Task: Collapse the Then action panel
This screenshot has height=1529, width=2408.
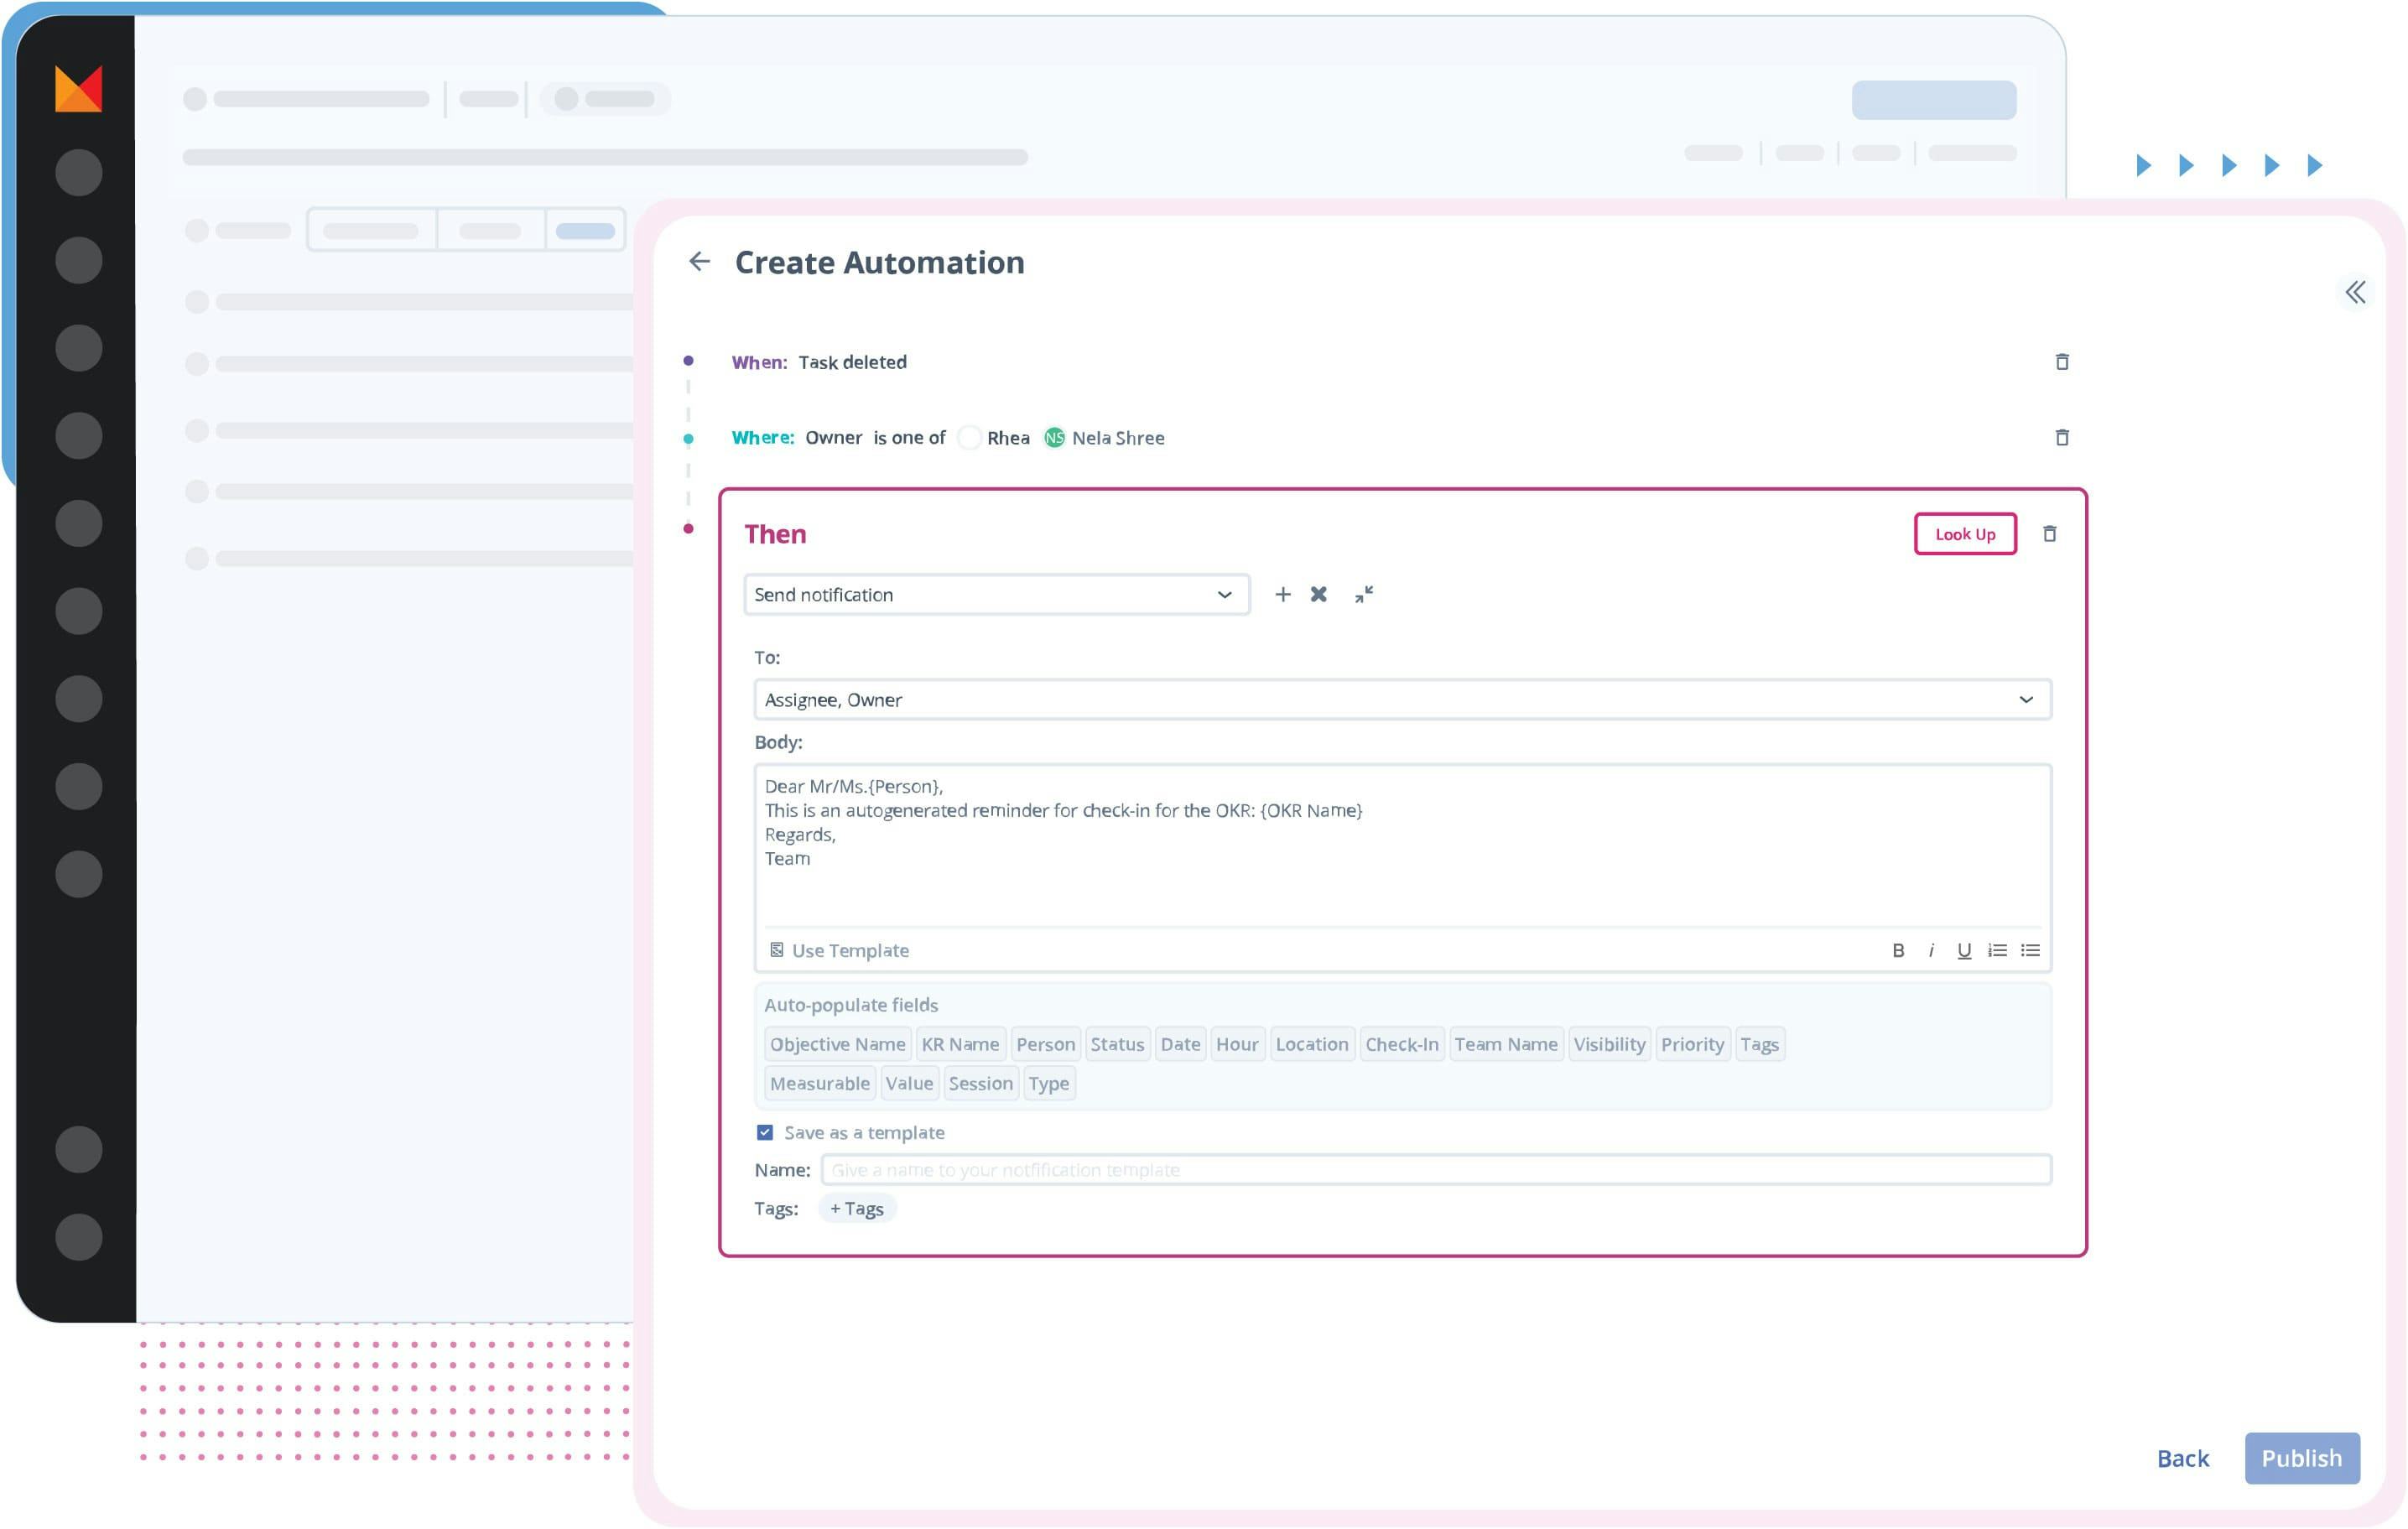Action: [1363, 595]
